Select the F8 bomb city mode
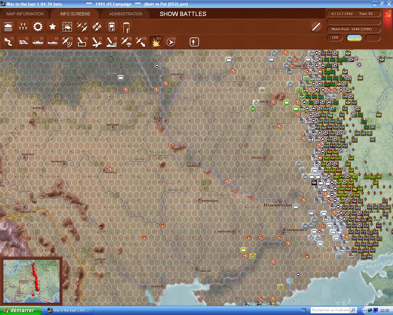The height and width of the screenshot is (315, 393). (x=111, y=42)
